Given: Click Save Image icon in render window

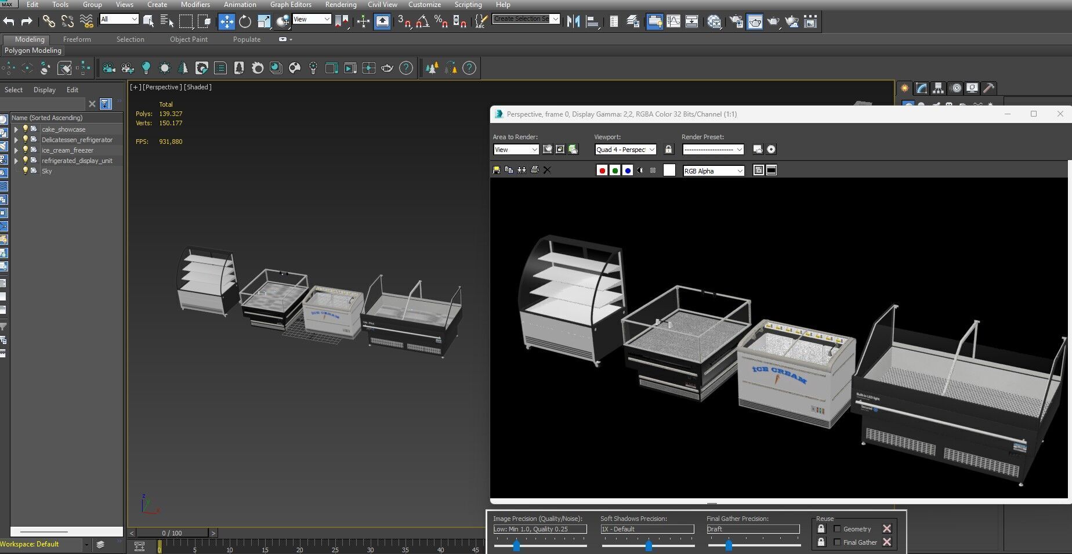Looking at the screenshot, I should (497, 170).
